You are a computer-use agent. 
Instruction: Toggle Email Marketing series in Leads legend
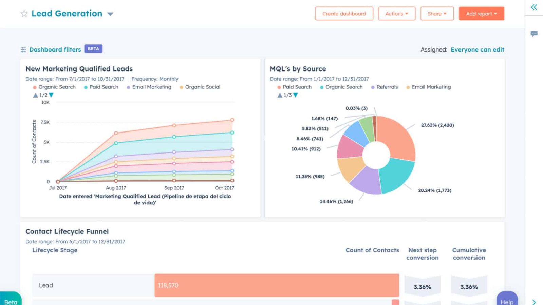click(x=149, y=87)
